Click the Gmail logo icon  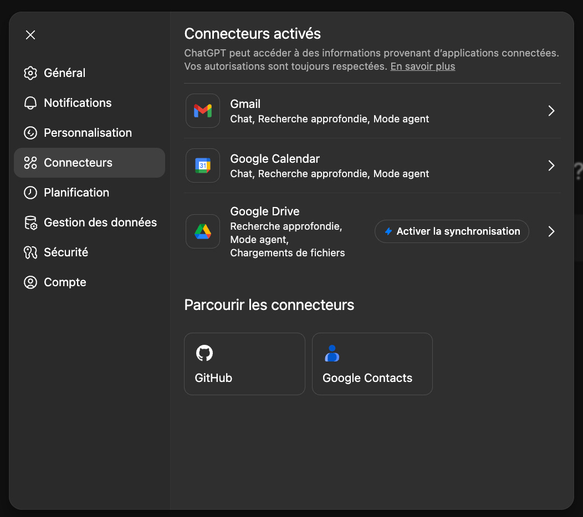point(203,111)
